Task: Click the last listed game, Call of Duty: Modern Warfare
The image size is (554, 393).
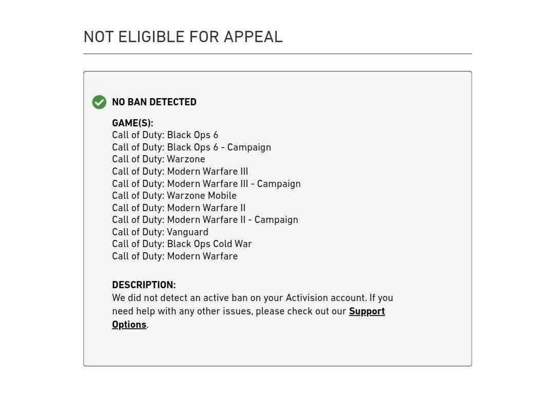Action: pos(175,256)
